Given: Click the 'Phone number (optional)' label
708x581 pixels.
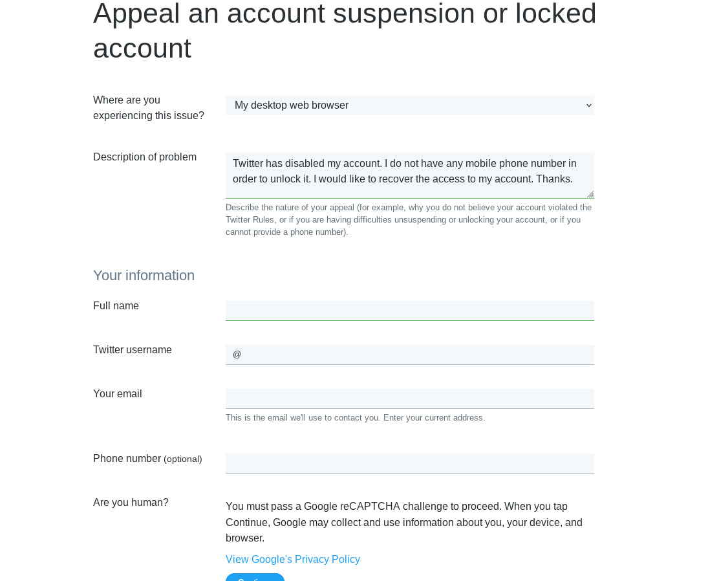Looking at the screenshot, I should coord(147,459).
